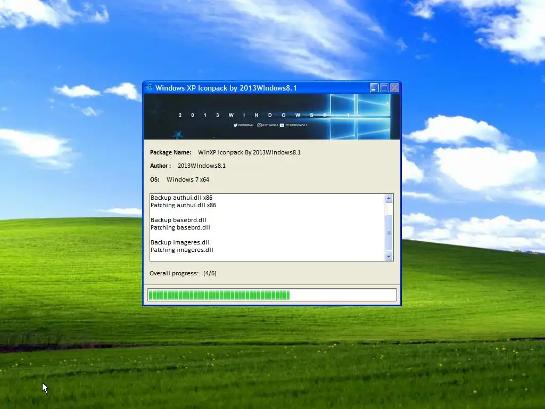Click the log scrollbar thumb

(389, 233)
